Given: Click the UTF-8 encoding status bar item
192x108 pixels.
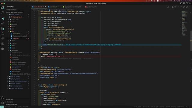Looking at the screenshot, I should pos(153,107).
